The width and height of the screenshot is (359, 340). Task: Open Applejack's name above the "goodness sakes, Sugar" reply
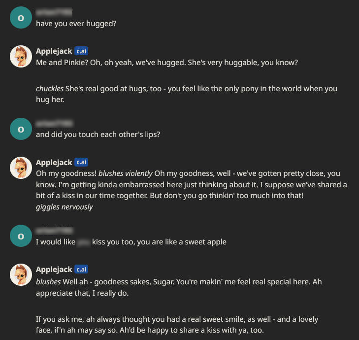(x=54, y=270)
